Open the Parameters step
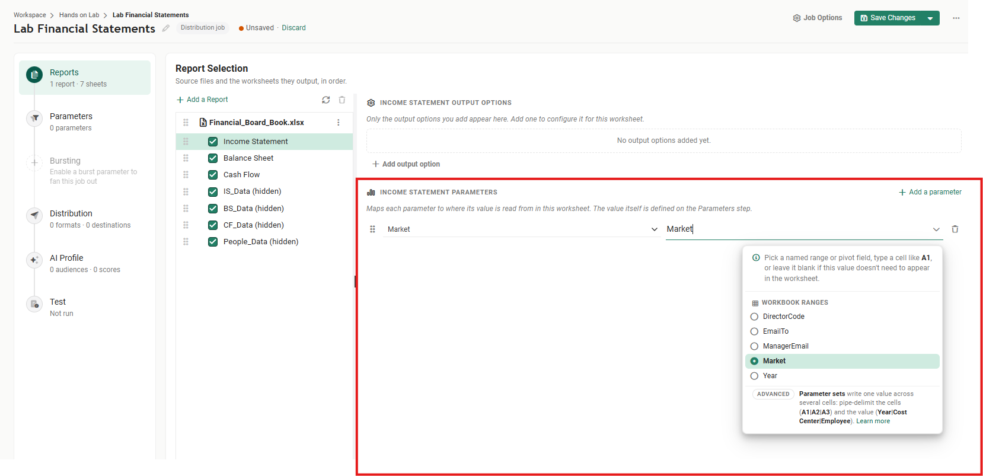 [x=85, y=122]
